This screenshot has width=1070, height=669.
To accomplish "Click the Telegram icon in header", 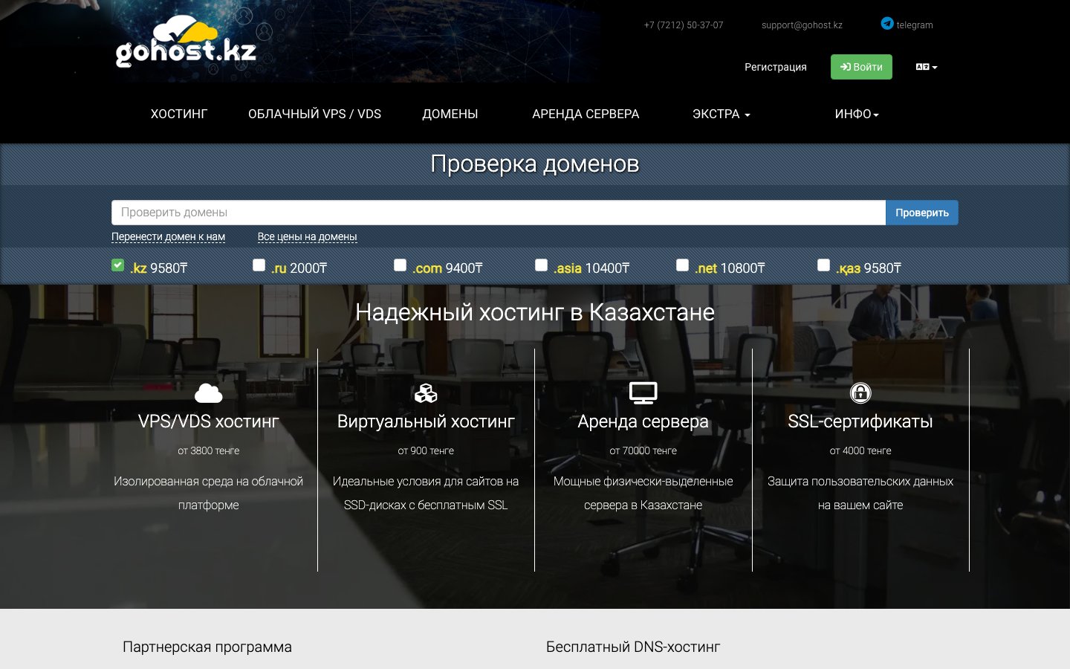I will [887, 24].
